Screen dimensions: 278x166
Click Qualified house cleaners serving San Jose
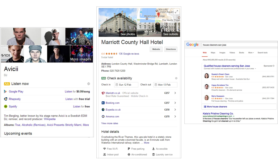[x=227, y=66]
